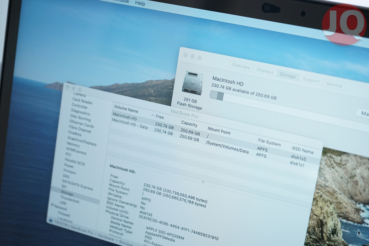Select USB in the sidebar
This screenshot has width=369, height=246.
63,203
